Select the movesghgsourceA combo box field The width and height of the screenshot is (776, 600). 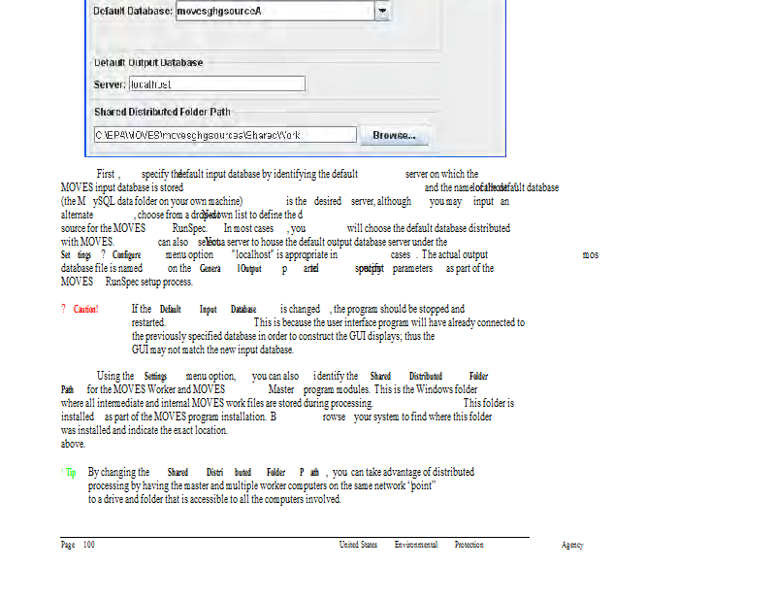[x=274, y=11]
